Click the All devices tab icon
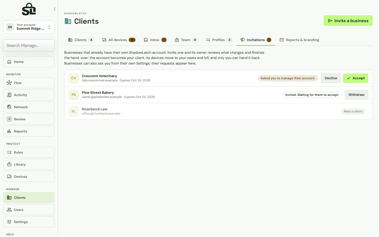Screen dimensions: 379x237 104,40
